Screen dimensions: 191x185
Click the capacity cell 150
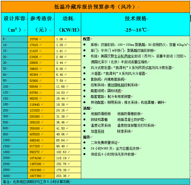(x=5, y=98)
